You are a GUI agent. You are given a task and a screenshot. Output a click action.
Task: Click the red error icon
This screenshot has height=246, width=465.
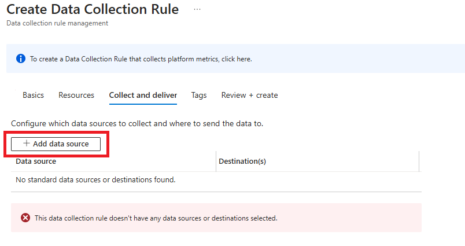coord(25,218)
